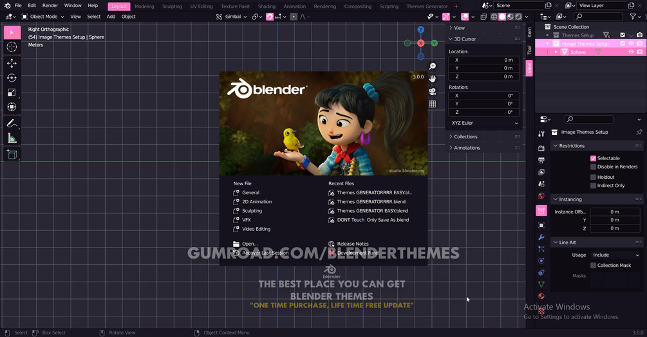Screen dimensions: 647x337
Task: Expand the Themes Setup collection tree
Action: point(548,35)
